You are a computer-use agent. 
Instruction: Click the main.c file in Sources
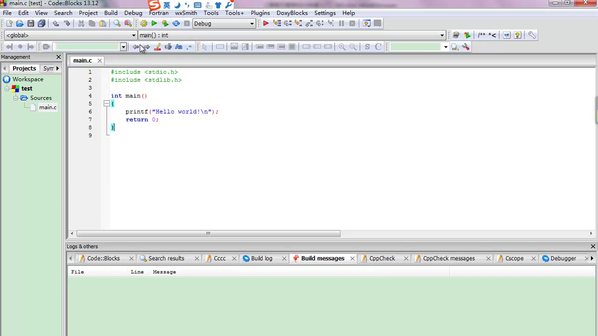(47, 107)
